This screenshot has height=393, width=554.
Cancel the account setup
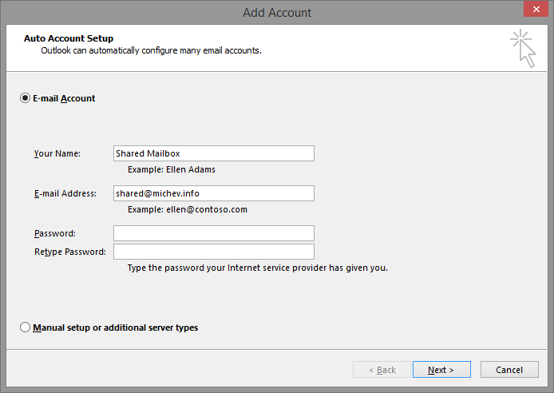509,370
